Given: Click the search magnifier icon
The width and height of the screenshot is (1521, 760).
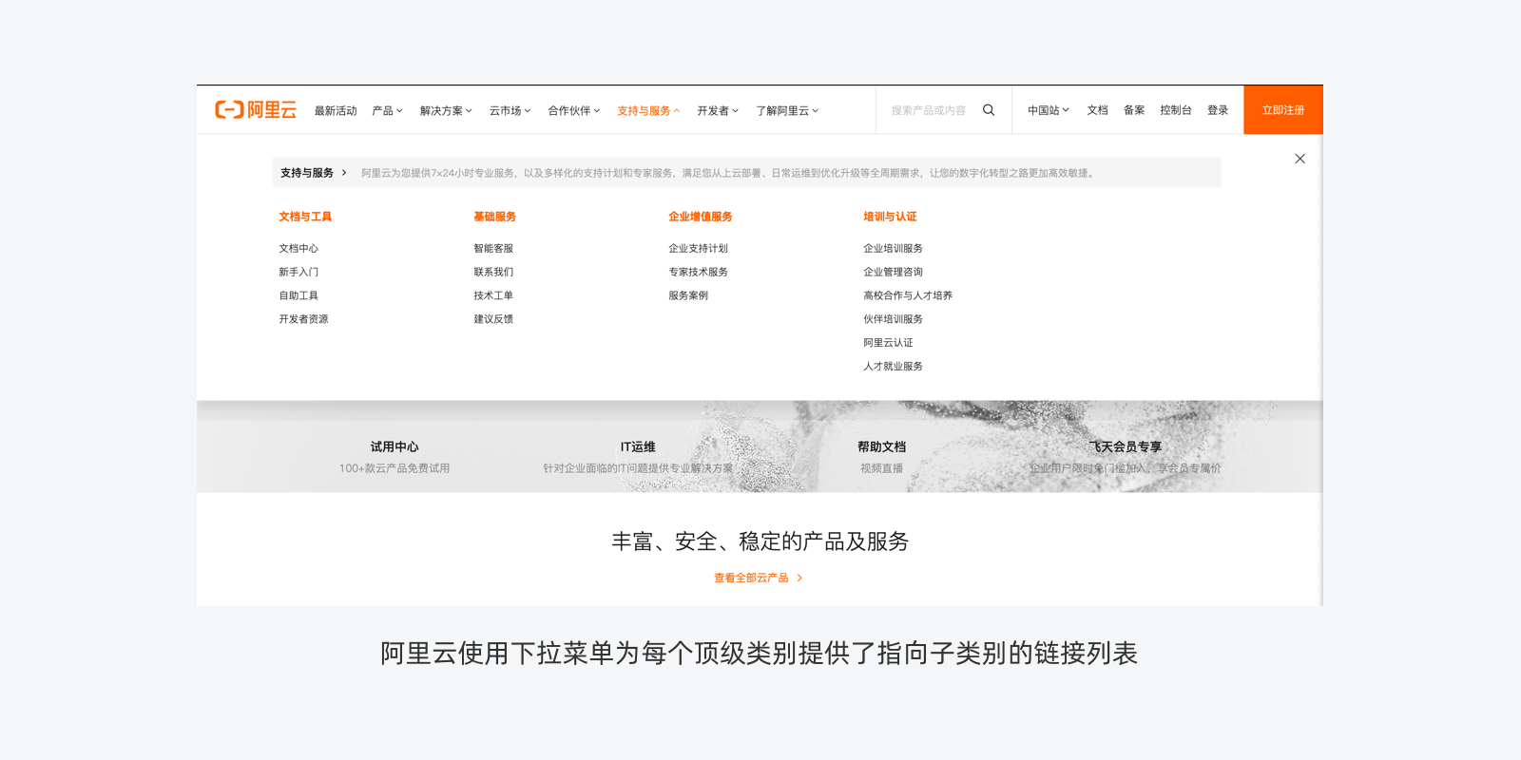Looking at the screenshot, I should (989, 110).
